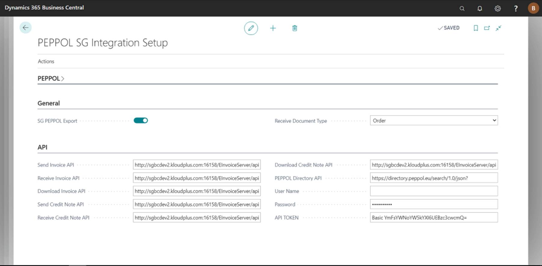Click the API TOKEN field
Screen dimensions: 542x266
pos(434,217)
